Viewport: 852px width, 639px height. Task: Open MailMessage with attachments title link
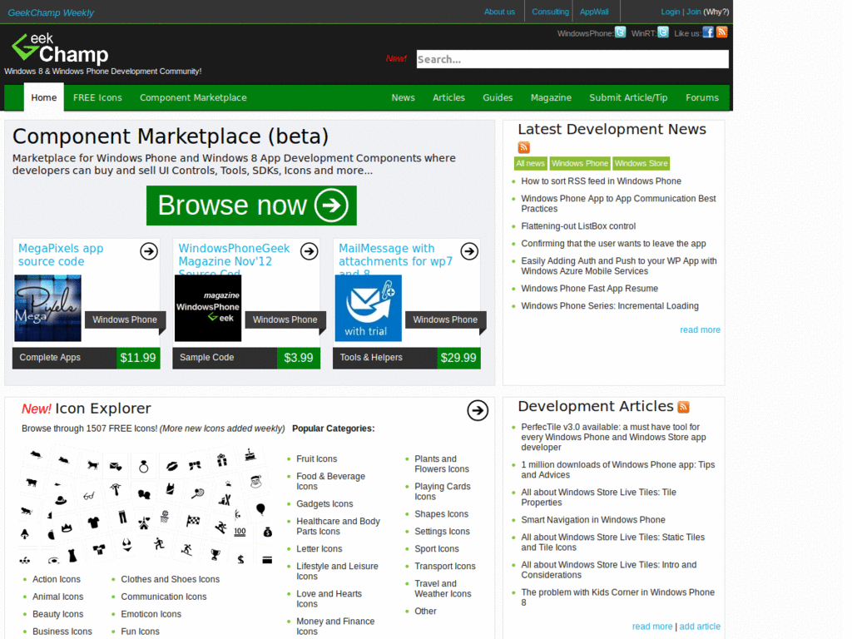click(395, 255)
